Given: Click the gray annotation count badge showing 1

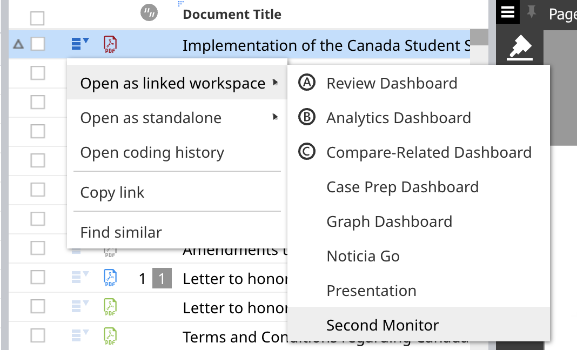Looking at the screenshot, I should pyautogui.click(x=162, y=279).
